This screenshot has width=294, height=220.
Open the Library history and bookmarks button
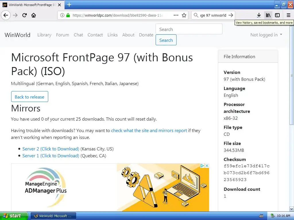(x=268, y=15)
